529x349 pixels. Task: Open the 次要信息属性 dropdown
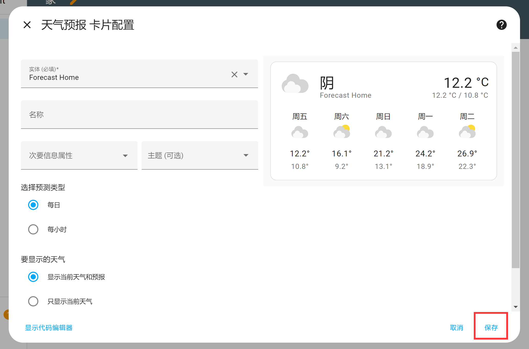(x=79, y=155)
